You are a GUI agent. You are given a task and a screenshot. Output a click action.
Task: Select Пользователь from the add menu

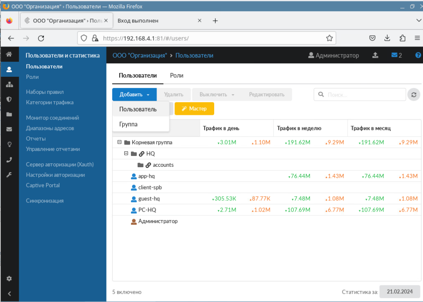pyautogui.click(x=138, y=109)
